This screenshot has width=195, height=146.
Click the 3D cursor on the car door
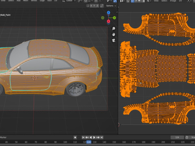pos(35,78)
